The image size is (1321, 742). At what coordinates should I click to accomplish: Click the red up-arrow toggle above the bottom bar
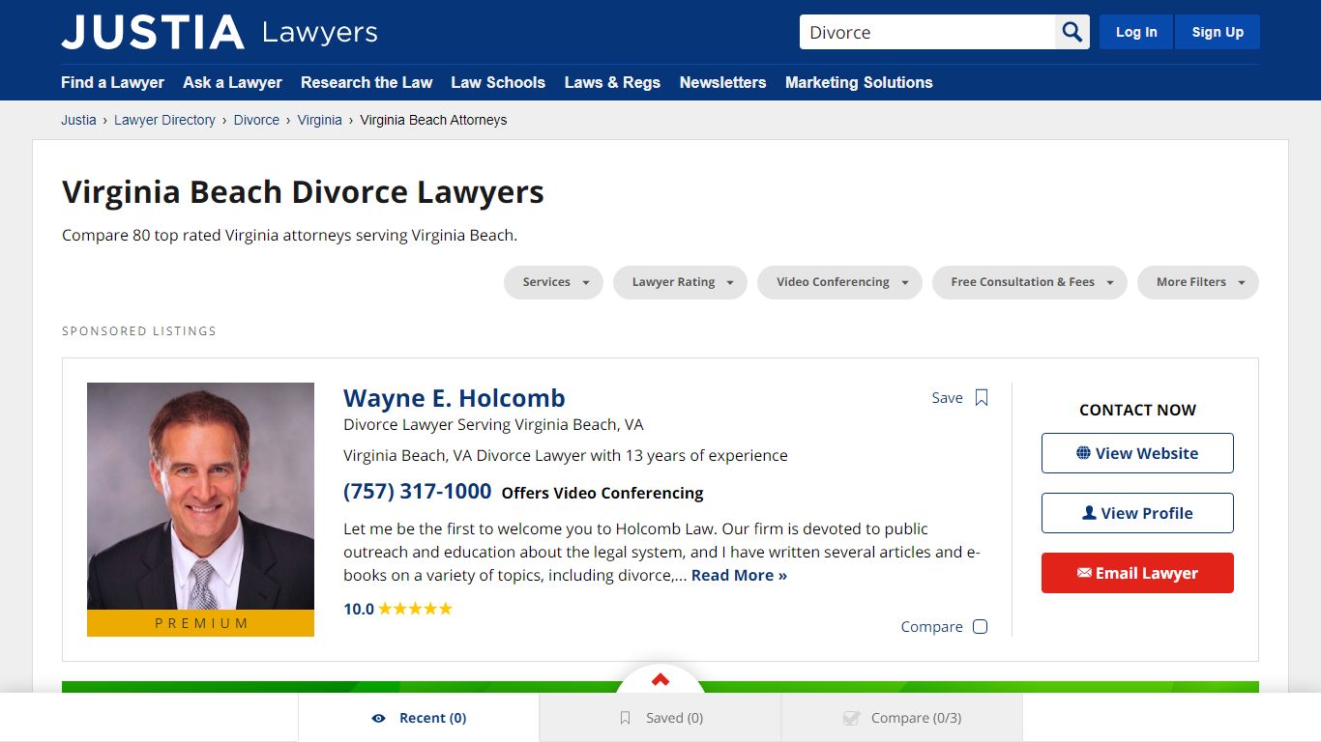tap(660, 680)
